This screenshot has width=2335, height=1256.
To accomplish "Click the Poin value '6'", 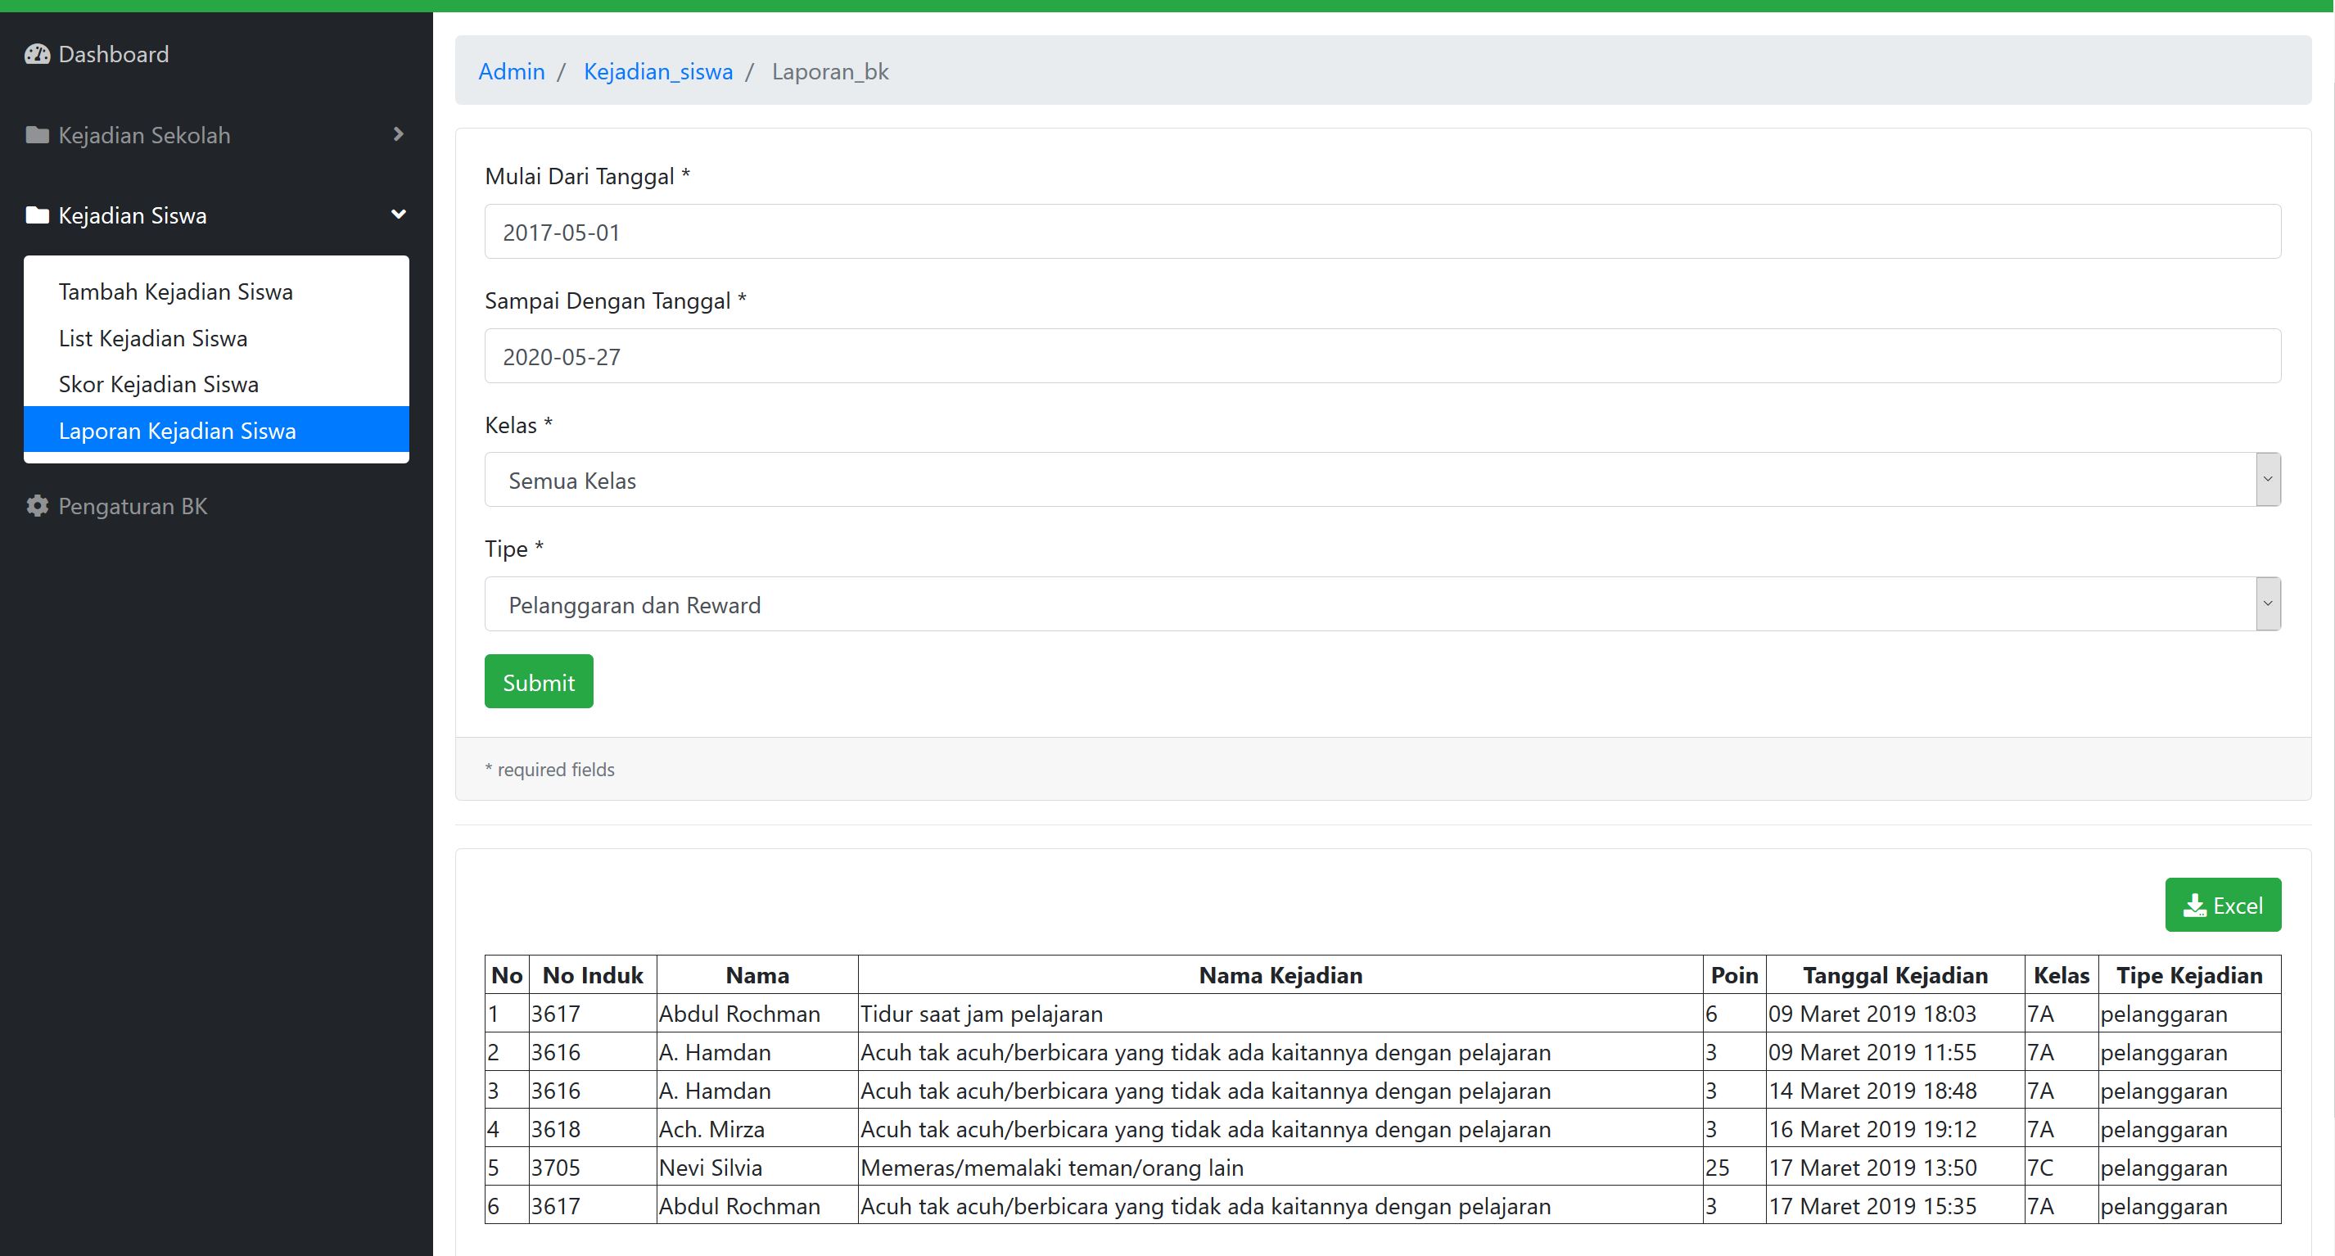I will click(1711, 1013).
